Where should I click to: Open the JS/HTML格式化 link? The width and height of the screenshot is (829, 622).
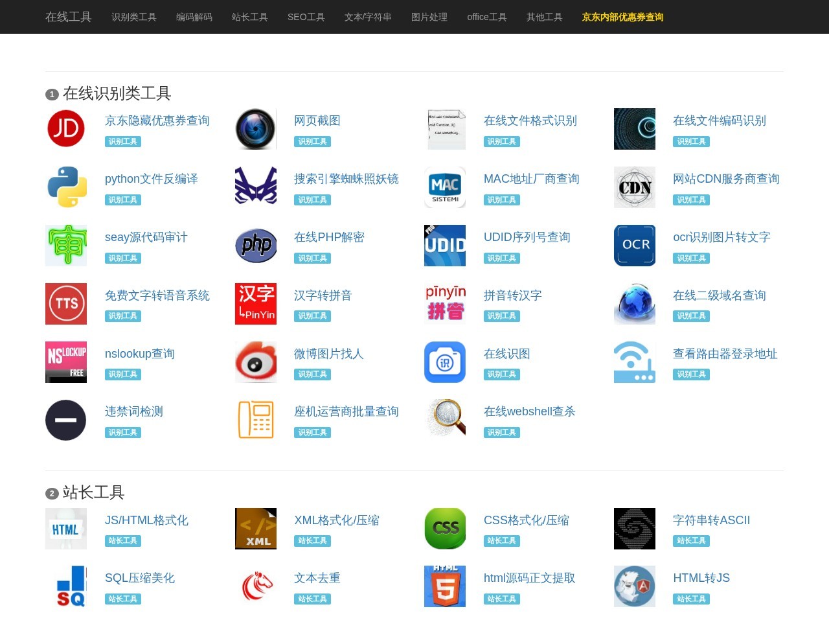tap(146, 520)
